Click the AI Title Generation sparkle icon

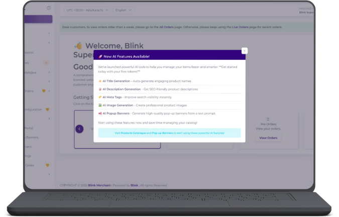100,80
